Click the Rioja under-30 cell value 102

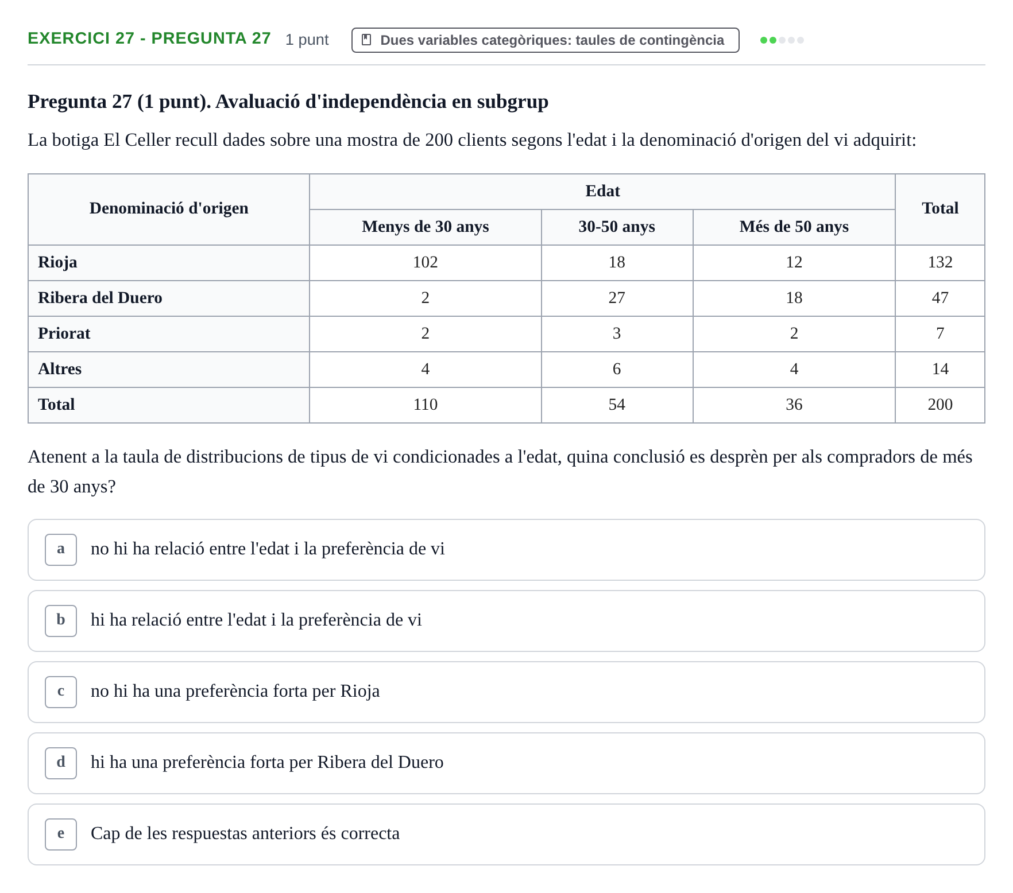(425, 262)
